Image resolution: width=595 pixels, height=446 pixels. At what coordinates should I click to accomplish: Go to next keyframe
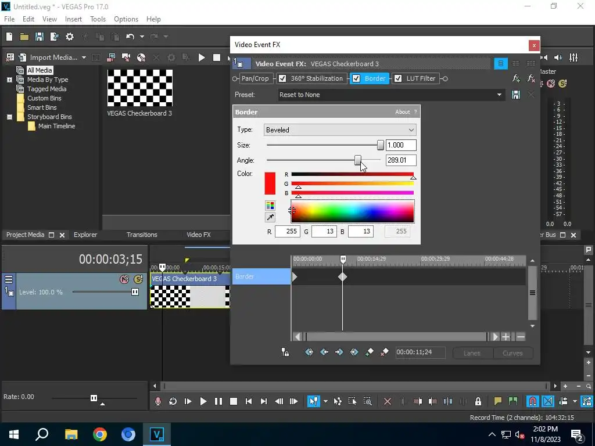(339, 353)
